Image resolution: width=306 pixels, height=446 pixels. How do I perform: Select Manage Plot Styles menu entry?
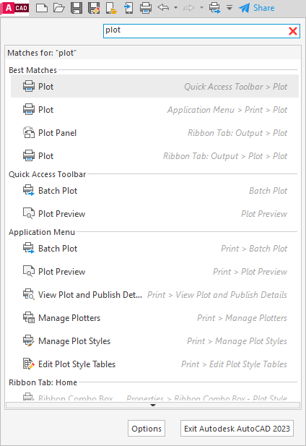[x=155, y=341]
